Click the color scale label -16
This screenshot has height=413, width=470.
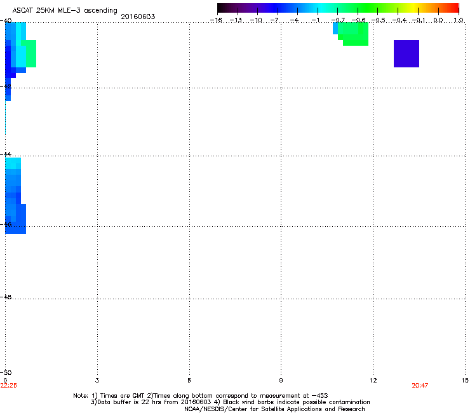[x=216, y=20]
